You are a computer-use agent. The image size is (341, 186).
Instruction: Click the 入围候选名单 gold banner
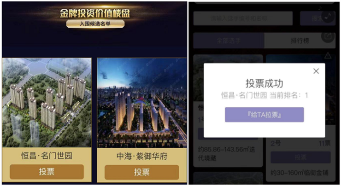point(95,23)
